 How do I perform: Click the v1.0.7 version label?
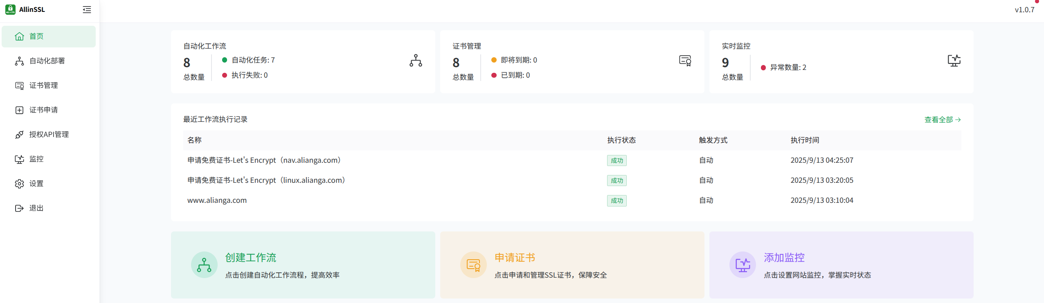click(x=1024, y=10)
